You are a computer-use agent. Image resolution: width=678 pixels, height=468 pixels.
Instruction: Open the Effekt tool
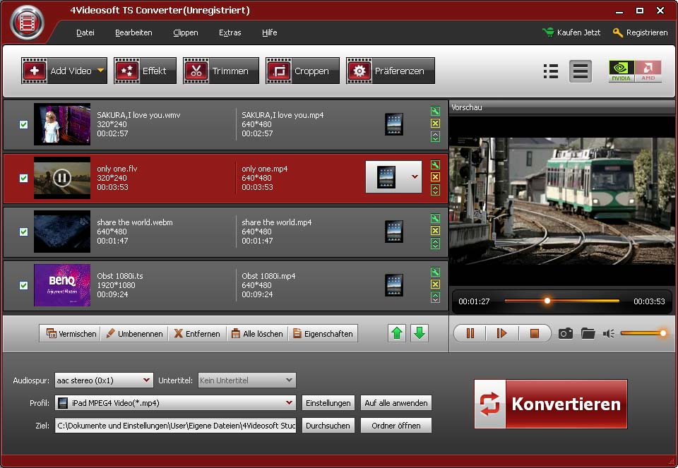pos(145,71)
